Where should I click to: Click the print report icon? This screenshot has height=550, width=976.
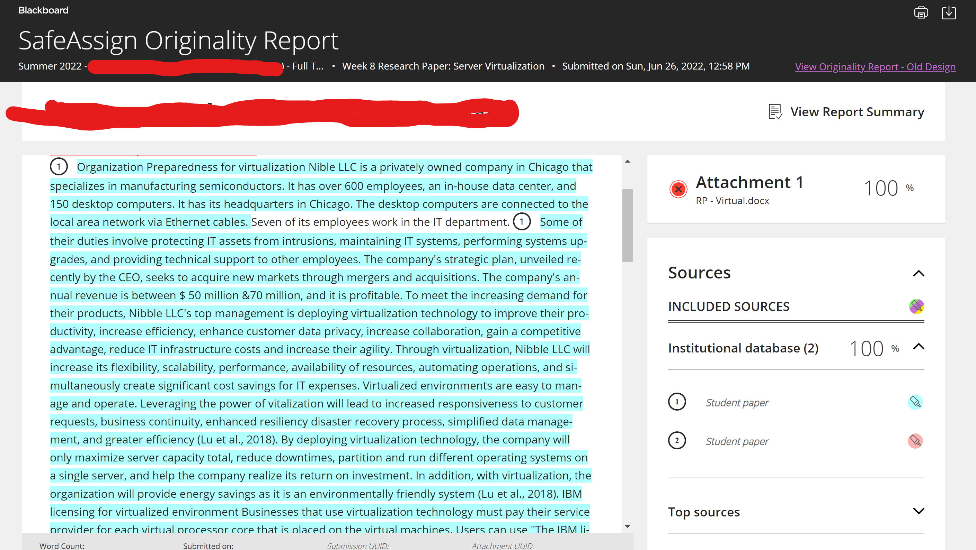click(921, 12)
